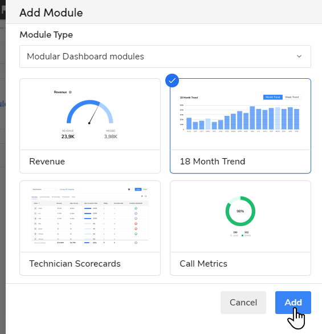Open the Module Type dropdown
322x334 pixels.
click(x=165, y=57)
